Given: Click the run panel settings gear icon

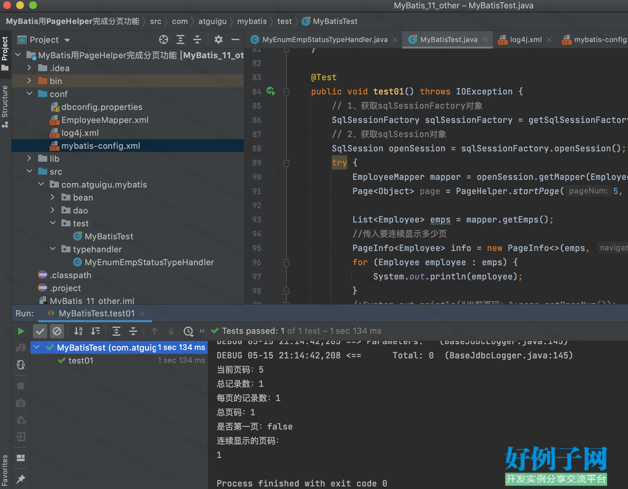Looking at the screenshot, I should click(21, 420).
